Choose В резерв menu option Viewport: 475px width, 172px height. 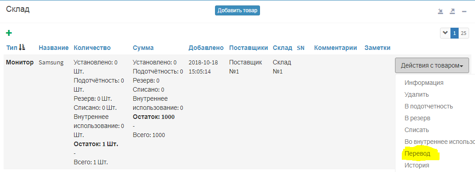[x=417, y=118]
